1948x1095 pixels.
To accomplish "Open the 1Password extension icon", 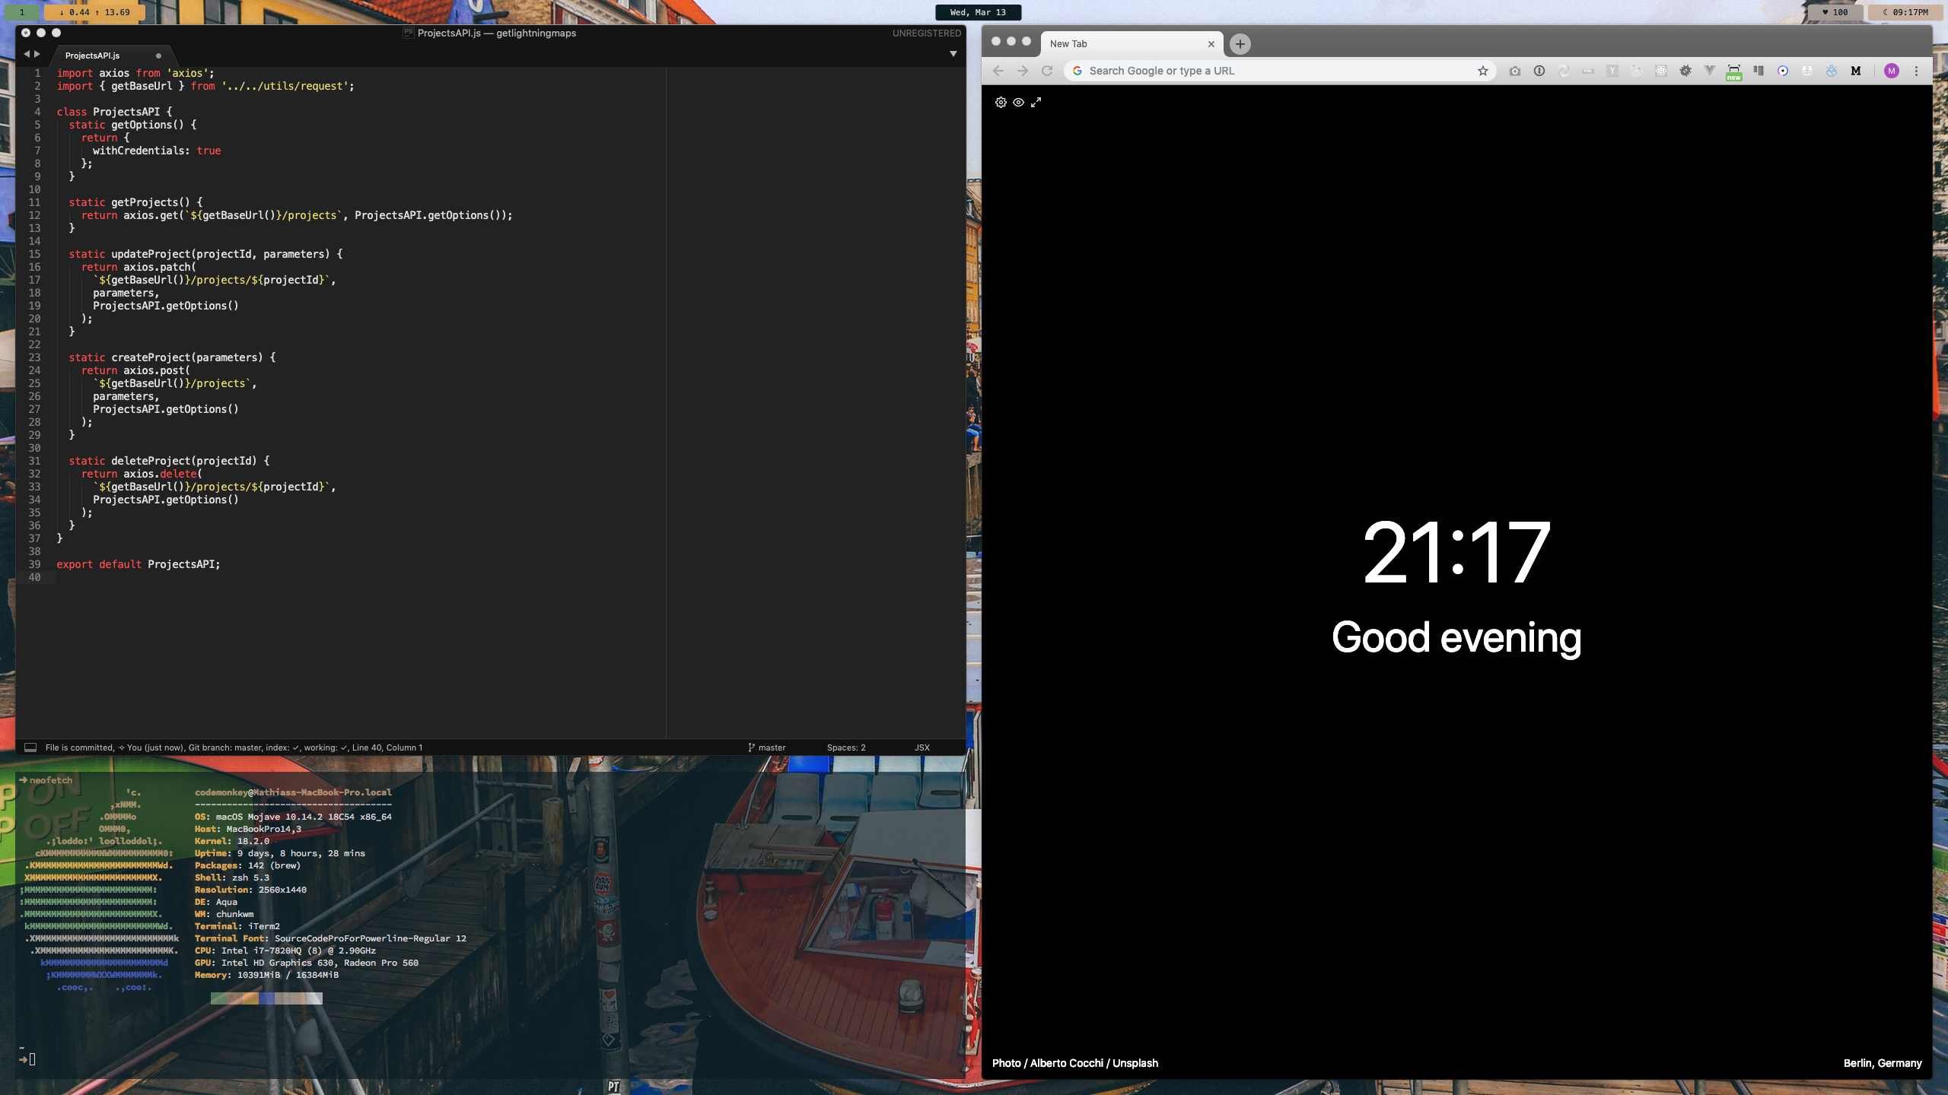I will [1539, 71].
